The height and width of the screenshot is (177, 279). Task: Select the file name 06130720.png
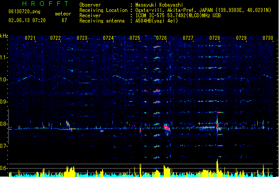tap(24, 12)
